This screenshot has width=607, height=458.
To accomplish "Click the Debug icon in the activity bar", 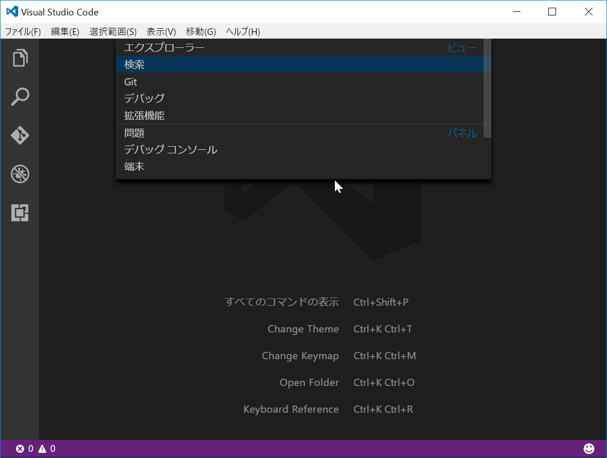I will [x=20, y=174].
